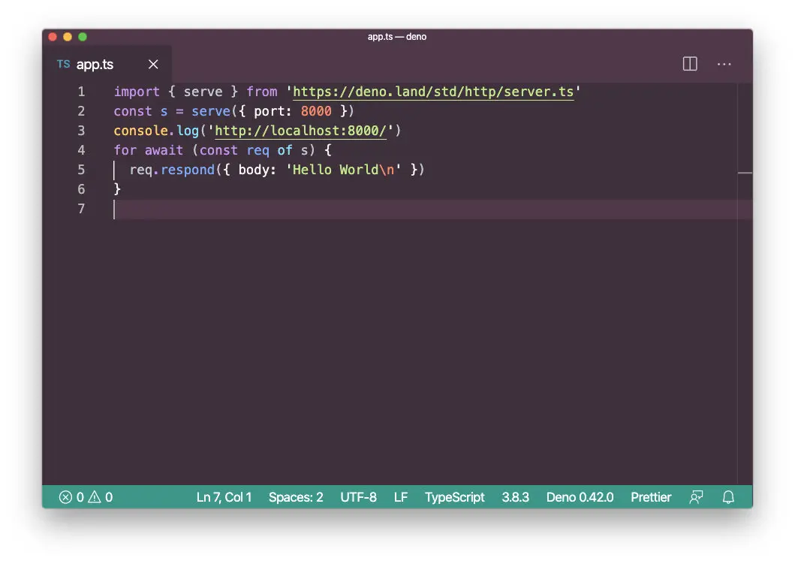
Task: Click 'console' on line 3
Action: point(140,131)
